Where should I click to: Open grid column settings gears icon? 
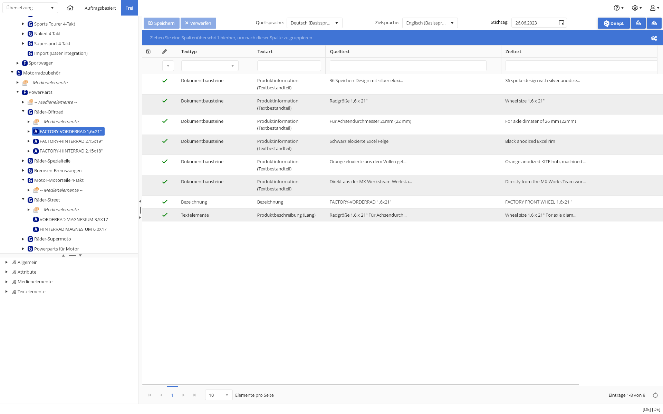coord(654,38)
